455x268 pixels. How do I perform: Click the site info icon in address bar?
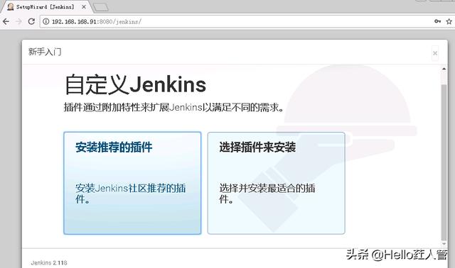click(45, 21)
